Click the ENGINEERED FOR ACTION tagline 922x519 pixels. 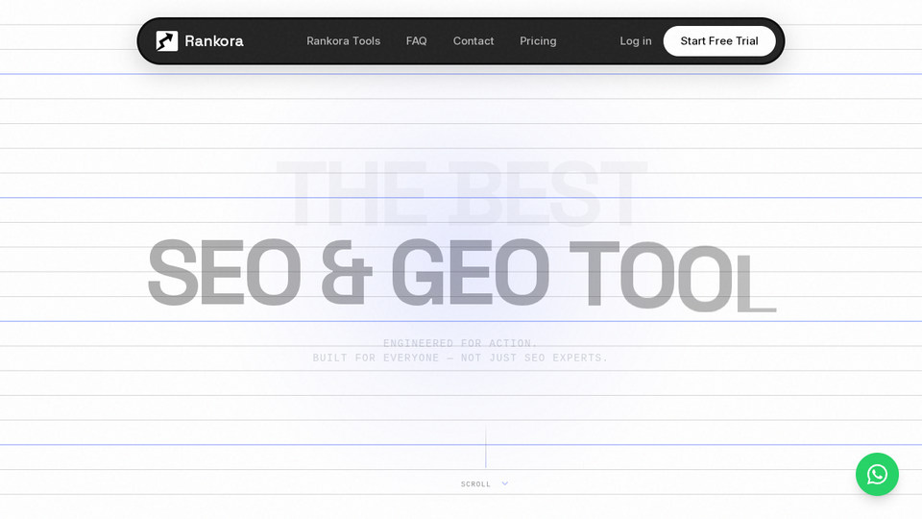click(x=460, y=343)
